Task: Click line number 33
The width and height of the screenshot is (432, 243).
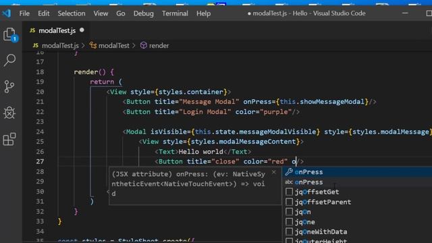Action: (40, 221)
